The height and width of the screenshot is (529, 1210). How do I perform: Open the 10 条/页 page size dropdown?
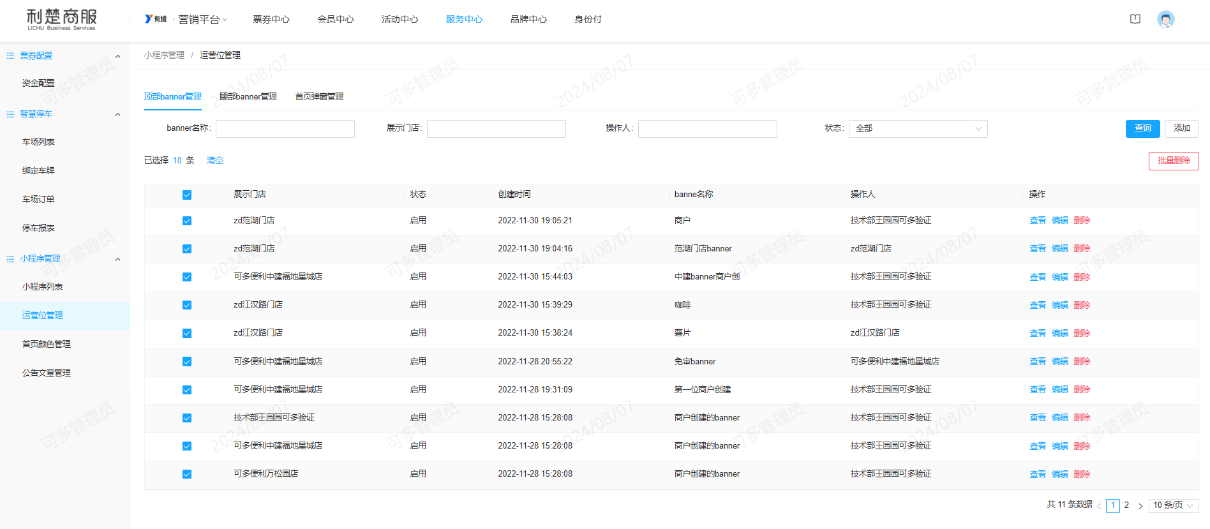pos(1173,505)
